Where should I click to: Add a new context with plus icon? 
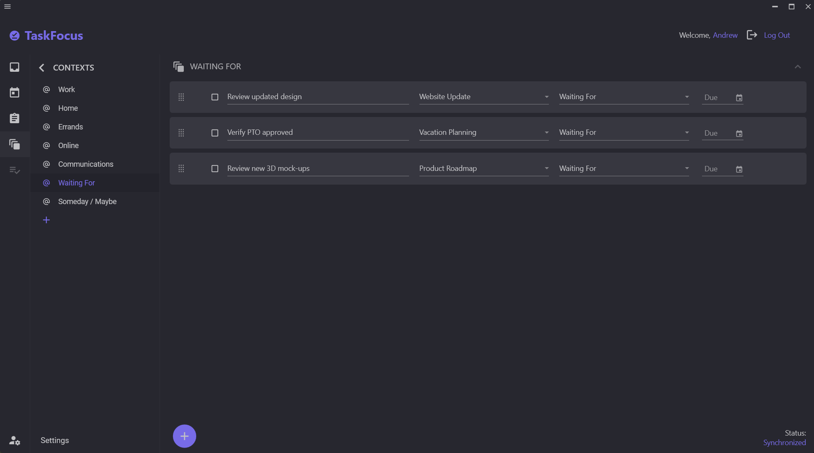[x=46, y=220]
